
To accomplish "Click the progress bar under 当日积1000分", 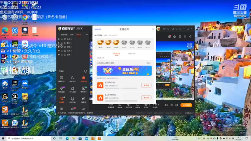I will pyautogui.click(x=121, y=101).
